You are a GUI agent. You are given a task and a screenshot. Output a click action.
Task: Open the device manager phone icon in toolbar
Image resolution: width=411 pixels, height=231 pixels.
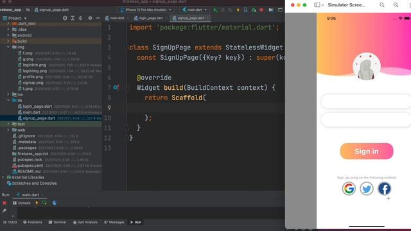tap(245, 10)
